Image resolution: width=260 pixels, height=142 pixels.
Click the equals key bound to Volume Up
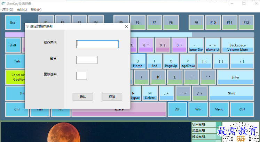tap(213, 45)
